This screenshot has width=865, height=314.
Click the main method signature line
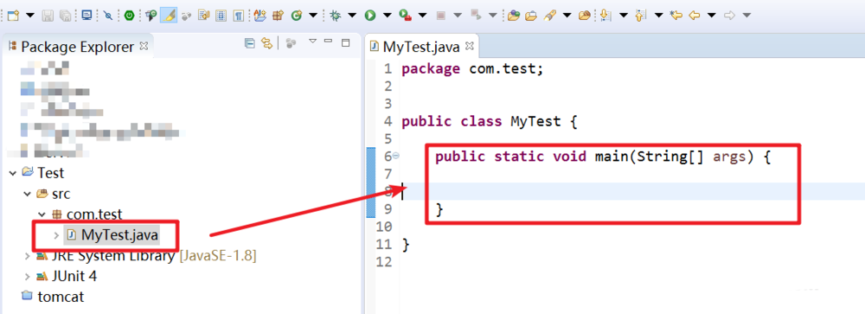(x=602, y=157)
